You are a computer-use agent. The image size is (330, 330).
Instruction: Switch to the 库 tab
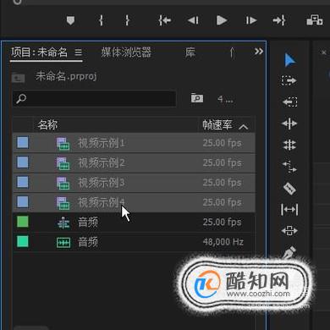point(190,52)
